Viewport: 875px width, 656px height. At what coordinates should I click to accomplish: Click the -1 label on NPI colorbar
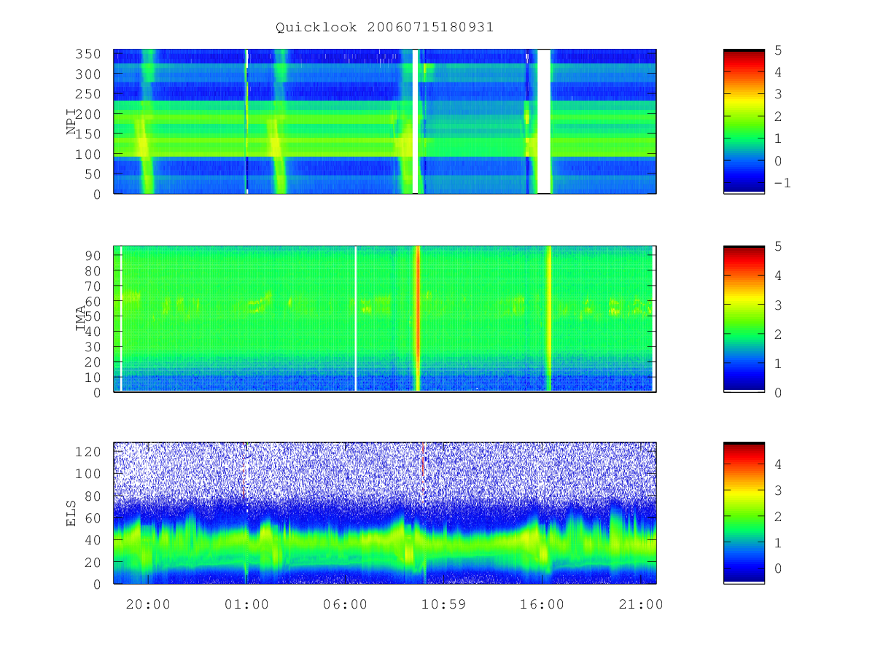(782, 183)
